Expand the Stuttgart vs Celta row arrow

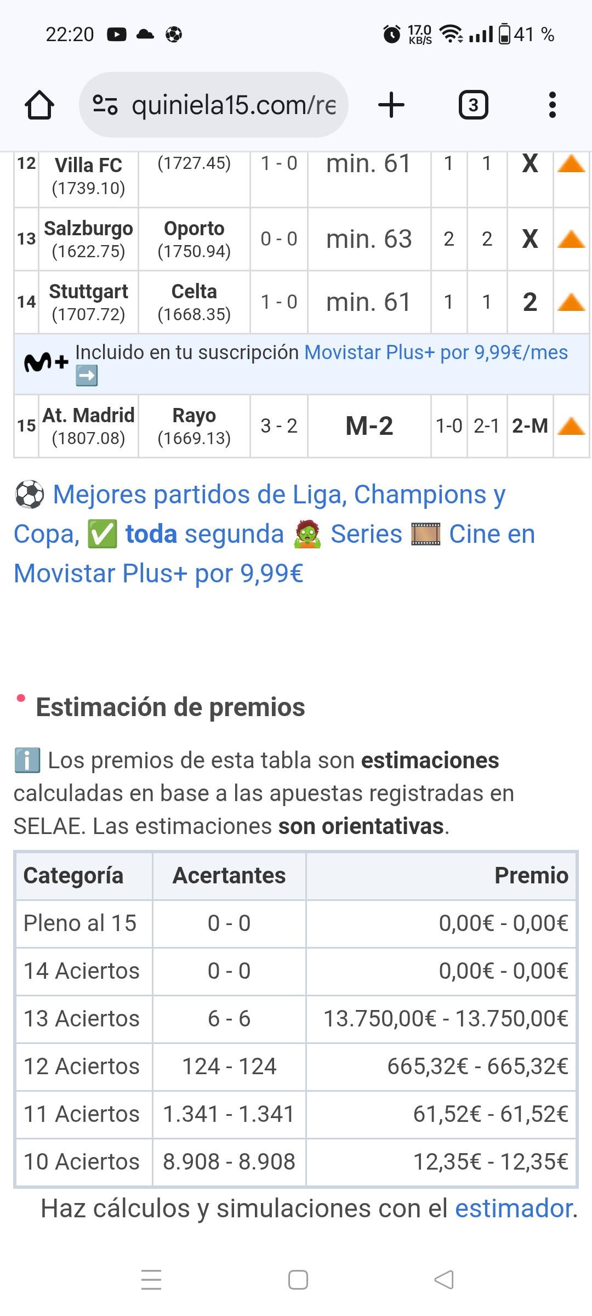571,302
